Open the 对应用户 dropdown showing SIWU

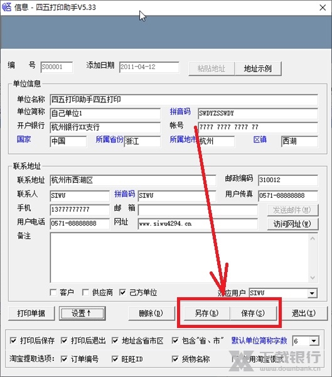(312, 293)
